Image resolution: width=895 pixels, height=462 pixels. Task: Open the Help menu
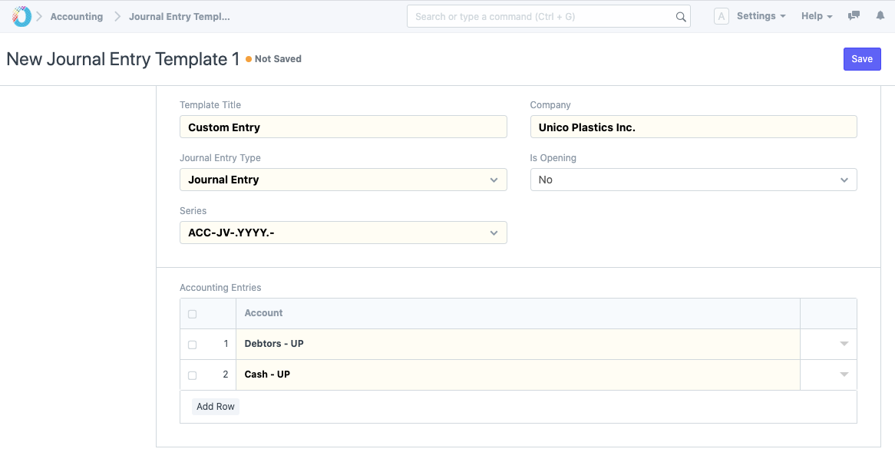(816, 16)
